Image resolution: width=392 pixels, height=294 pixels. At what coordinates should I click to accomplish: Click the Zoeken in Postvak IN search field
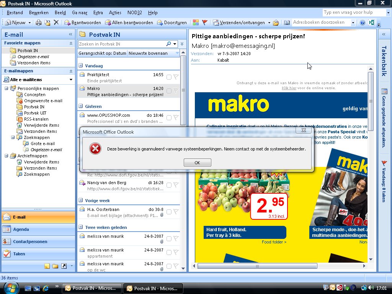pyautogui.click(x=122, y=44)
